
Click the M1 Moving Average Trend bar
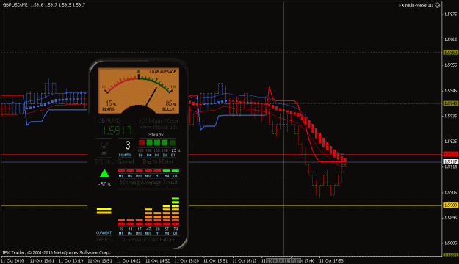coord(121,170)
